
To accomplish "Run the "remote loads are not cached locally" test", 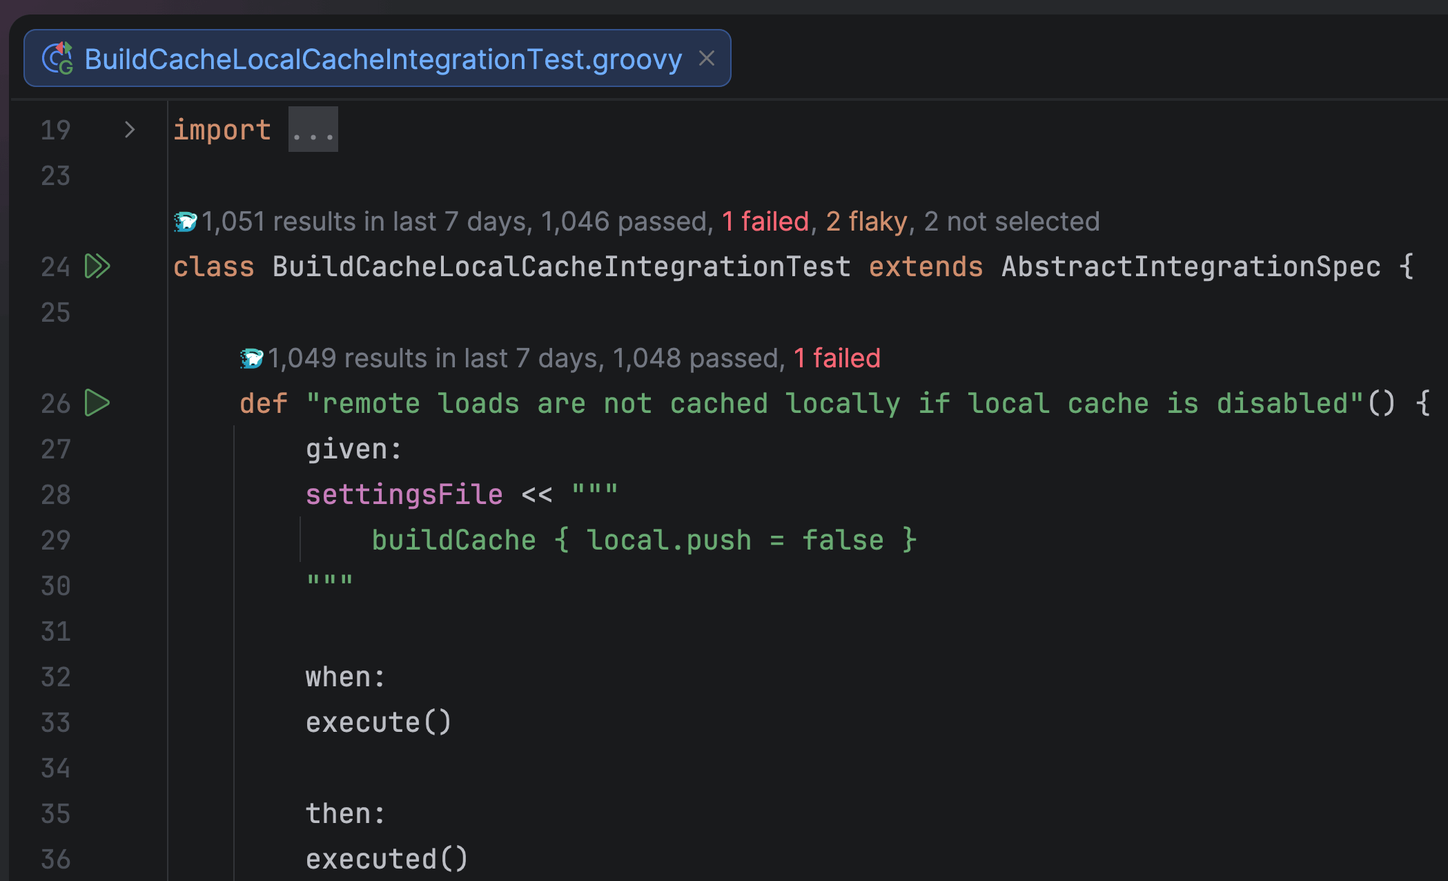I will 97,403.
